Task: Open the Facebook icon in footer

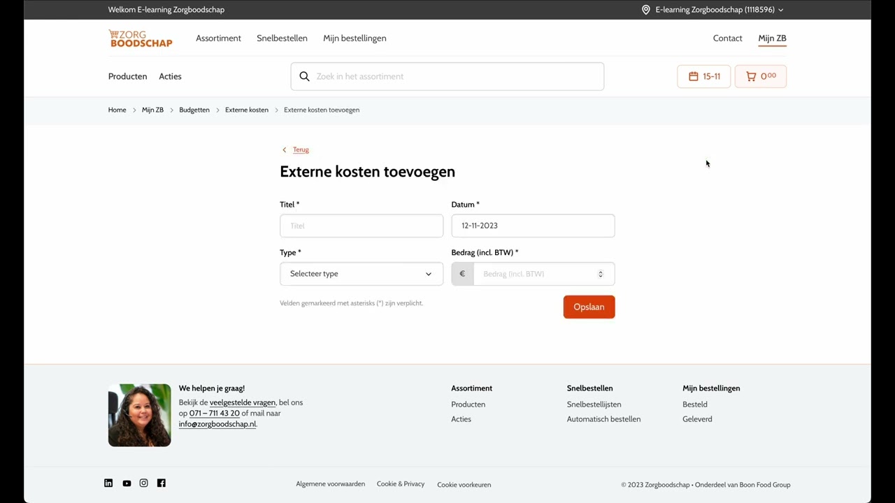Action: pos(162,483)
